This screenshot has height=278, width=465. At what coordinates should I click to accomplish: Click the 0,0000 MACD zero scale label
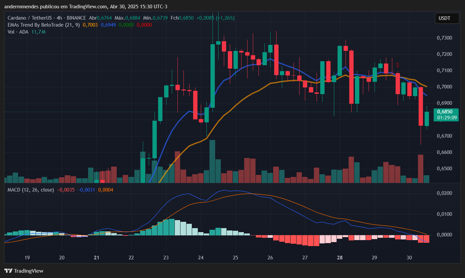click(x=444, y=235)
